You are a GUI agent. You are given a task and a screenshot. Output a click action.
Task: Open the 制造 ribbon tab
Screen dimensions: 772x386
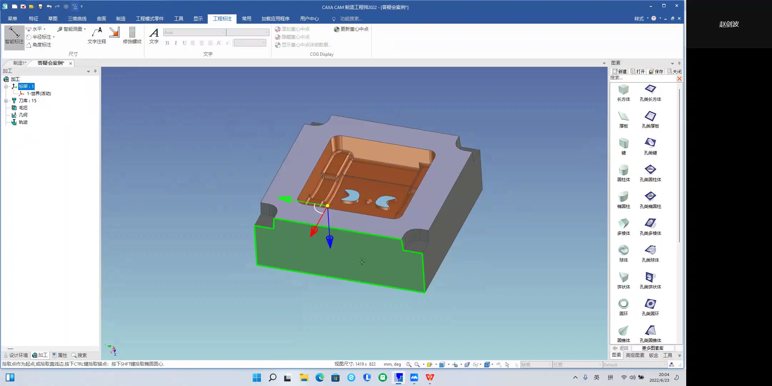121,19
